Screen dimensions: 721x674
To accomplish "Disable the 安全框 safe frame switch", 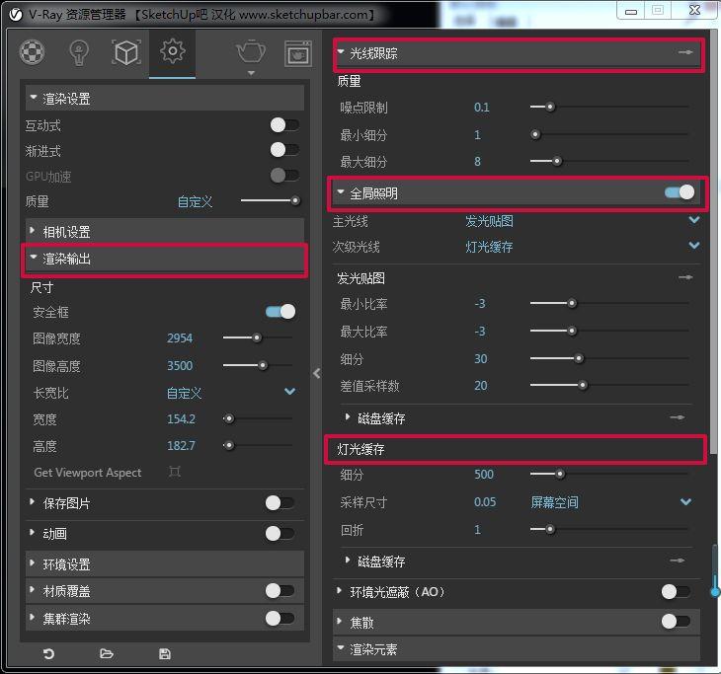I will click(x=280, y=312).
